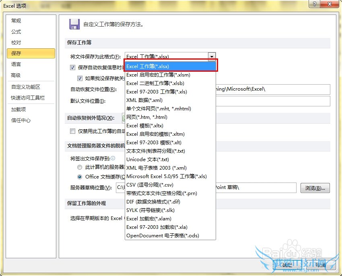Click the 确定 button
This screenshot has height=276, width=342.
click(x=287, y=265)
